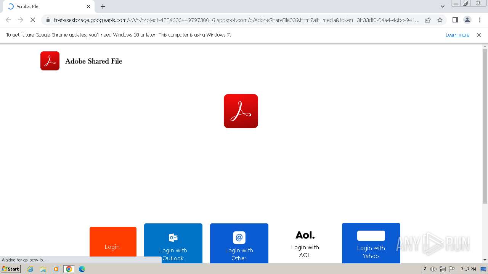Go back to the previous page
The width and height of the screenshot is (488, 274).
pyautogui.click(x=8, y=20)
